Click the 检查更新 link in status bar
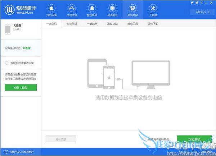This screenshot has height=156, width=216. (x=207, y=152)
